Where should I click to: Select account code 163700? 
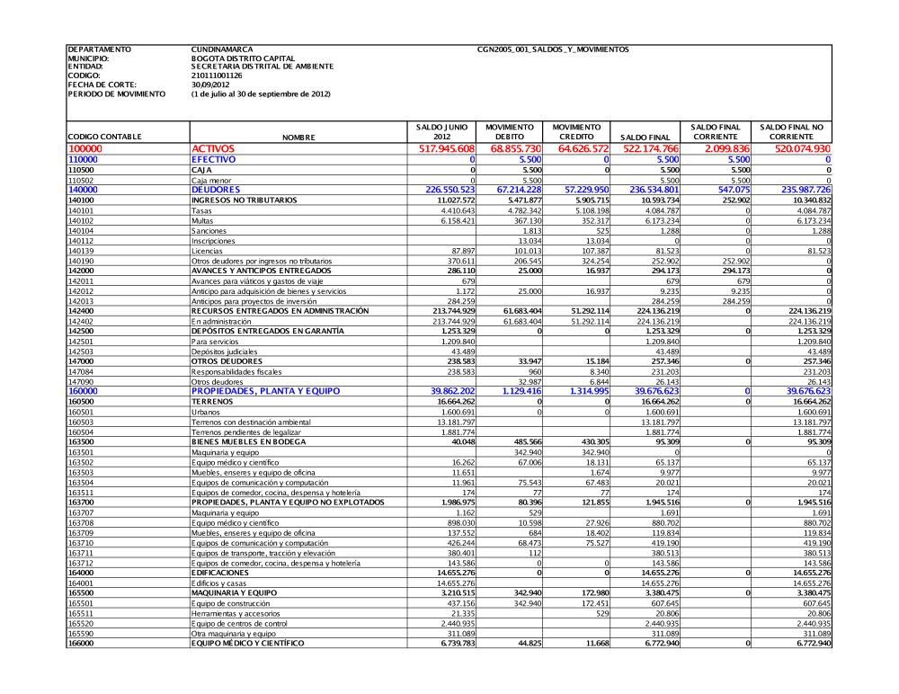pyautogui.click(x=81, y=502)
